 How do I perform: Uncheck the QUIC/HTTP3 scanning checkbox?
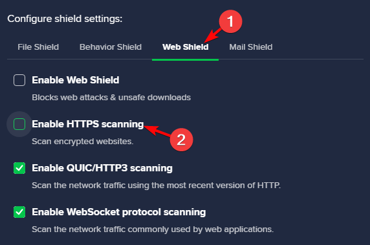[x=19, y=168]
